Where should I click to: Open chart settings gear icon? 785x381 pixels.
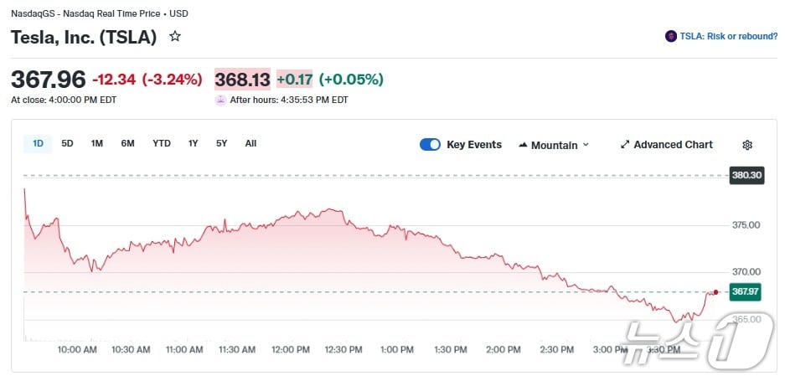(747, 145)
